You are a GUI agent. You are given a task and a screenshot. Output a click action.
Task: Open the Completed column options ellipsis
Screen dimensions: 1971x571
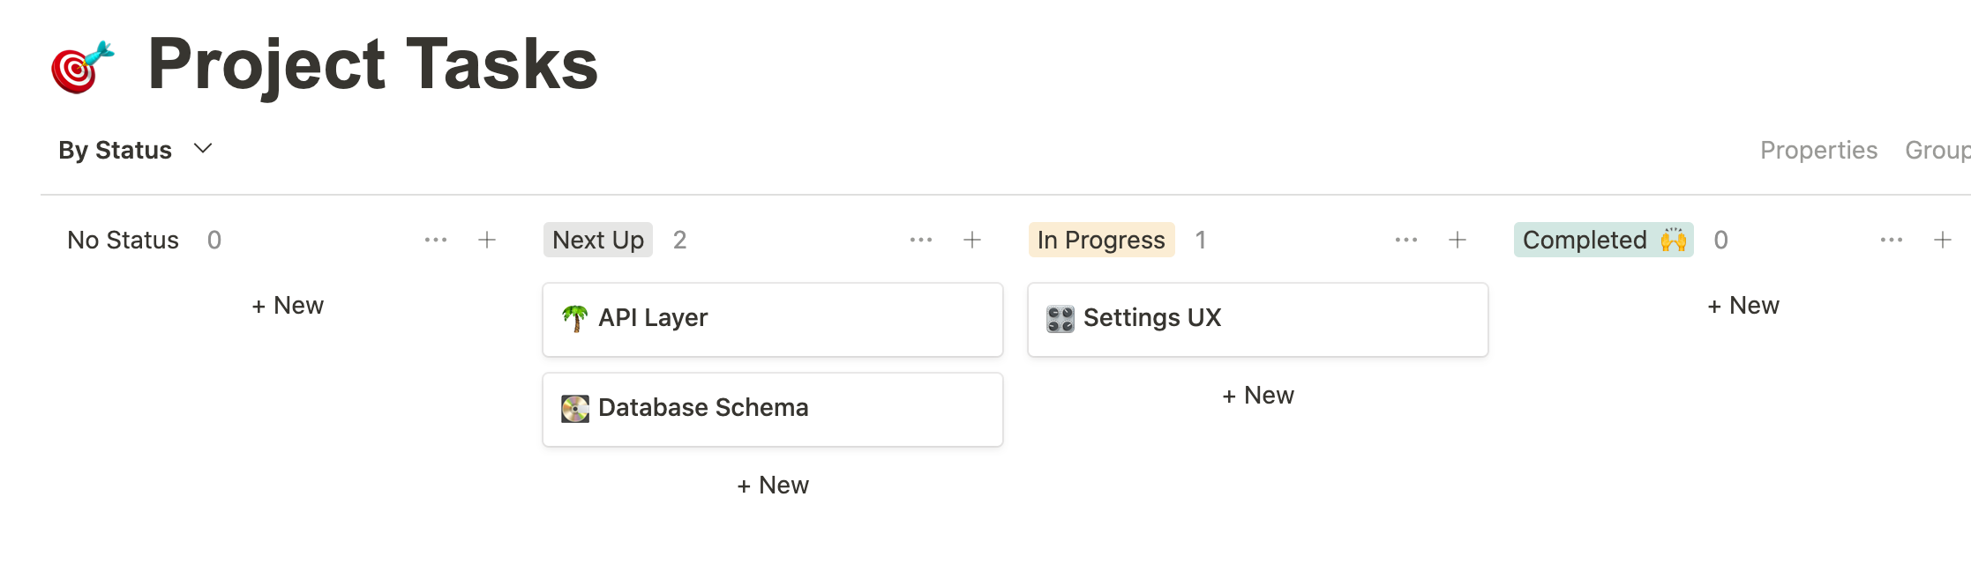1892,240
